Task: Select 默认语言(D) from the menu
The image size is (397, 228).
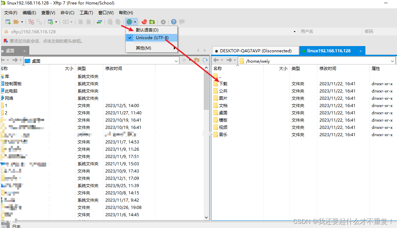Action: pos(147,30)
